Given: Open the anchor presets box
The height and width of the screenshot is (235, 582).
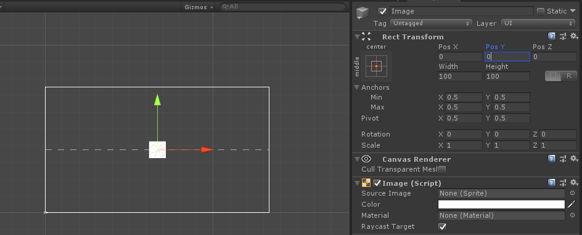Looking at the screenshot, I should pyautogui.click(x=376, y=66).
